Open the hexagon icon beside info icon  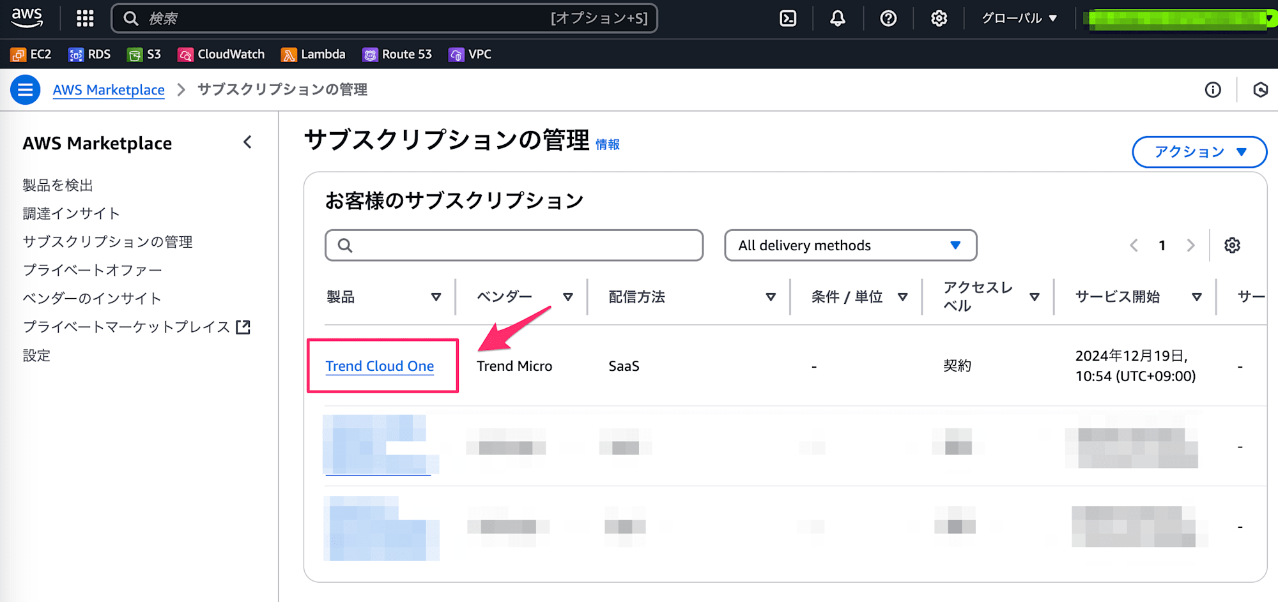1260,90
